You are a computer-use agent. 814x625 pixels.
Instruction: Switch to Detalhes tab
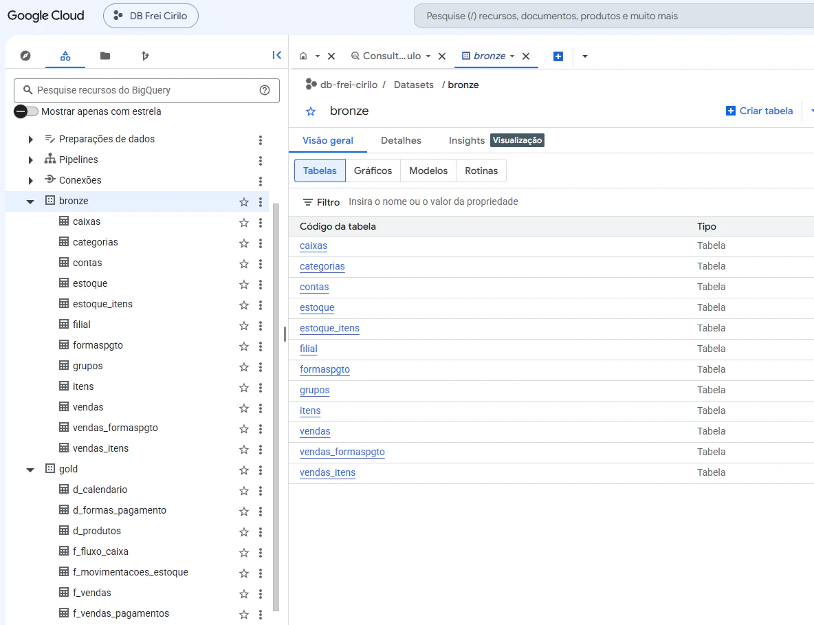tap(401, 140)
